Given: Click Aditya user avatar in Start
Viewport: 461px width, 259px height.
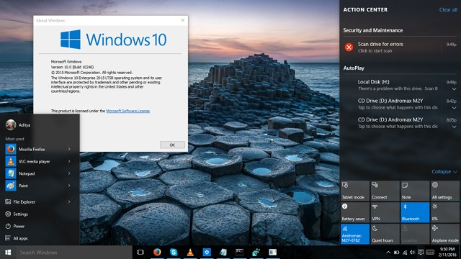Looking at the screenshot, I should pyautogui.click(x=11, y=124).
